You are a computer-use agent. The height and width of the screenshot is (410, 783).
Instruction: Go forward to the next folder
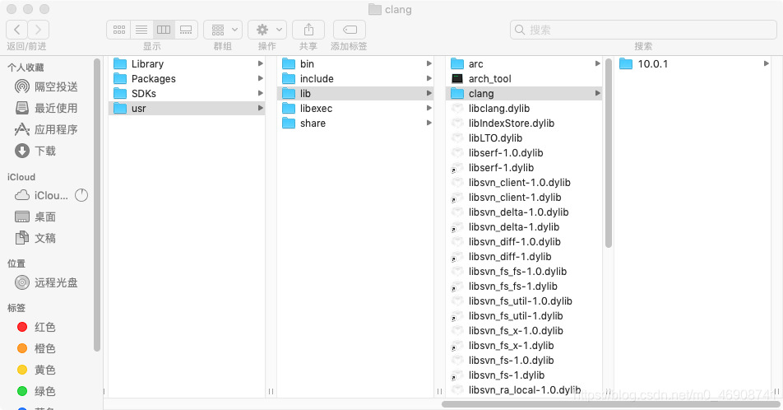39,30
